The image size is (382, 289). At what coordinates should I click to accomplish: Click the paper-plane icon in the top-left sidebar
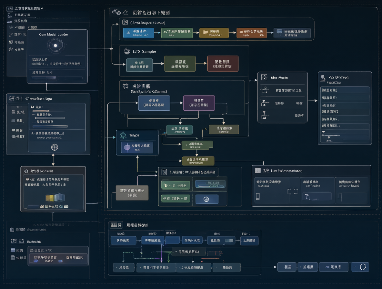click(11, 27)
